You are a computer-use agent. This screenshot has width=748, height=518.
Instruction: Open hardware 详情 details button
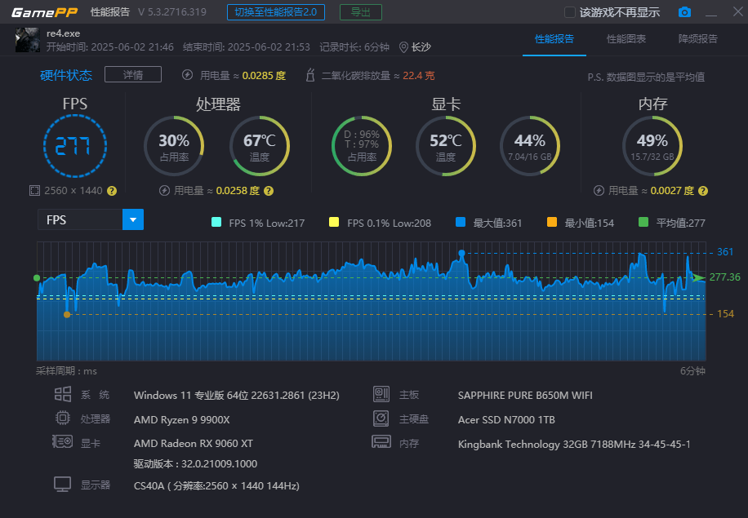click(133, 75)
